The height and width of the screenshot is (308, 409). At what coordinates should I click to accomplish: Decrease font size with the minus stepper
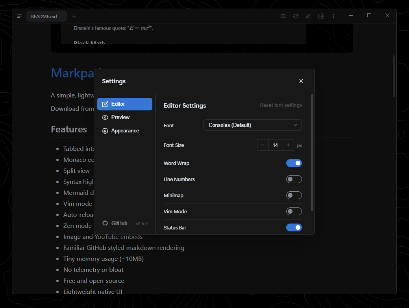pyautogui.click(x=263, y=145)
